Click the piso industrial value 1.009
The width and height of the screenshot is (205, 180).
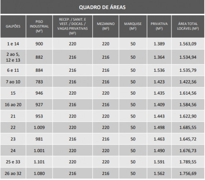[39, 127]
